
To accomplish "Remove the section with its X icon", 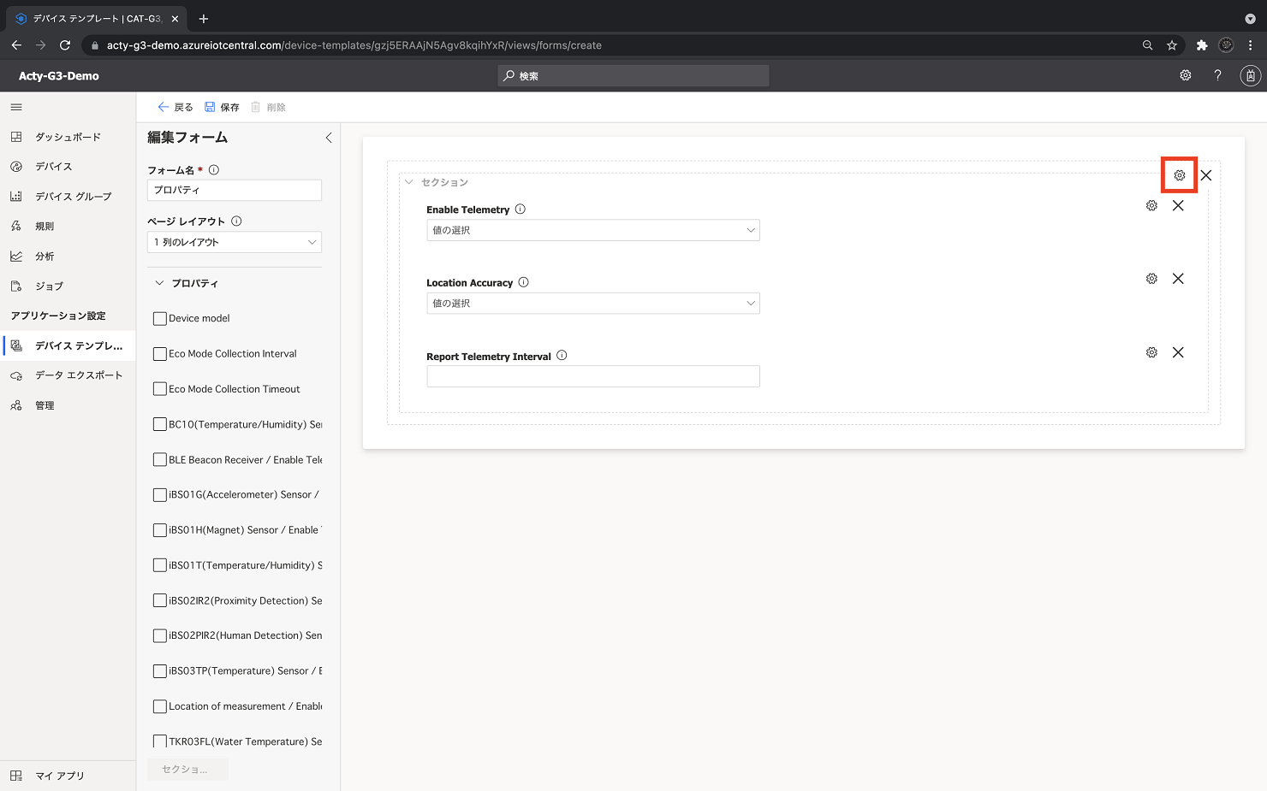I will 1205,175.
